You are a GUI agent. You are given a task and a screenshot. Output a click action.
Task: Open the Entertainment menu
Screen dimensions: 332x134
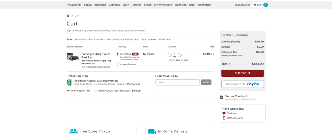point(163,5)
